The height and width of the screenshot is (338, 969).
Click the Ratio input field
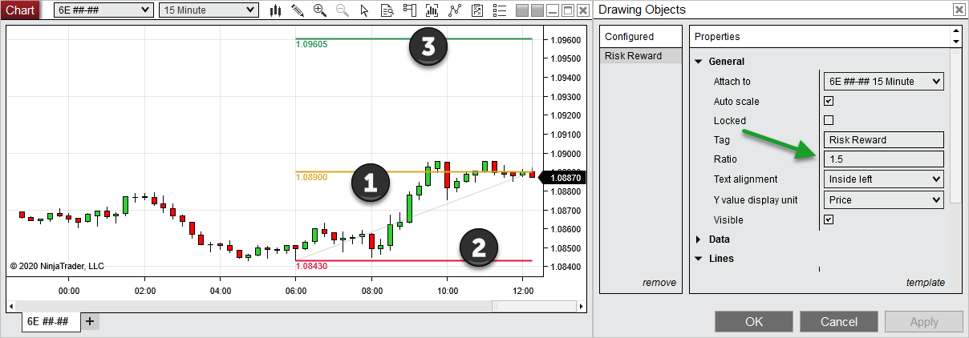click(883, 159)
